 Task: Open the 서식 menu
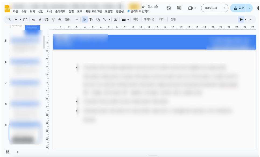49,12
